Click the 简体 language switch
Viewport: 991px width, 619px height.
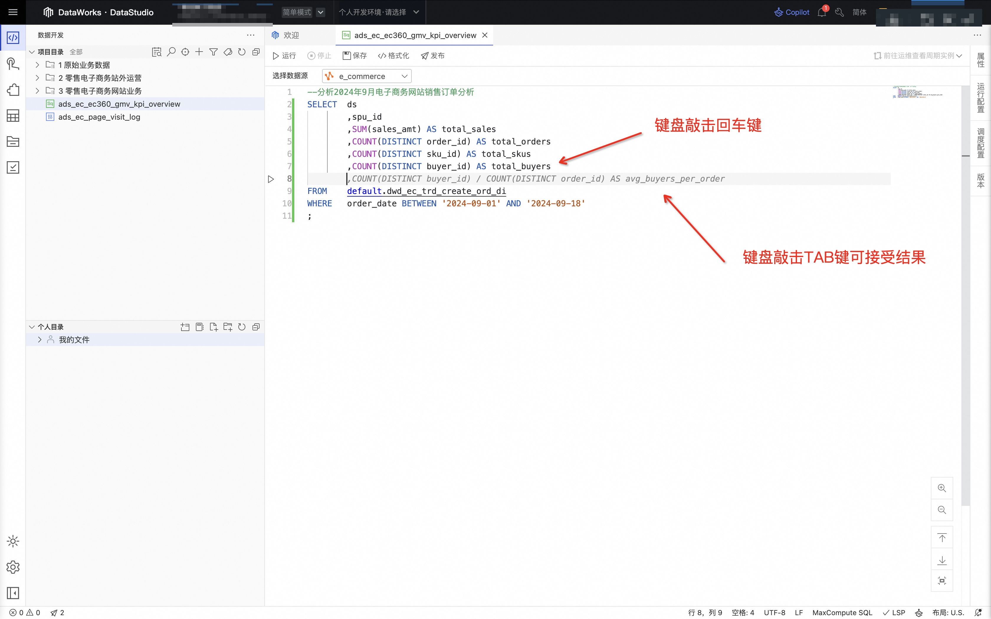pos(859,12)
